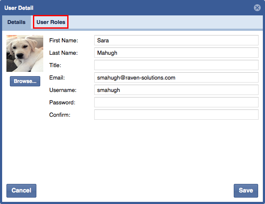Focus the Email field showing smahugh@raven-solutions.com
Viewport: 265px width, 204px height.
[x=176, y=77]
